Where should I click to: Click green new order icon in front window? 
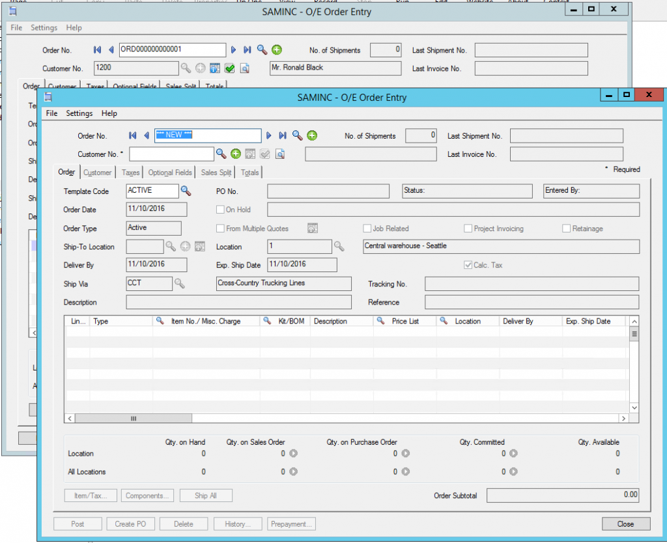tap(312, 135)
